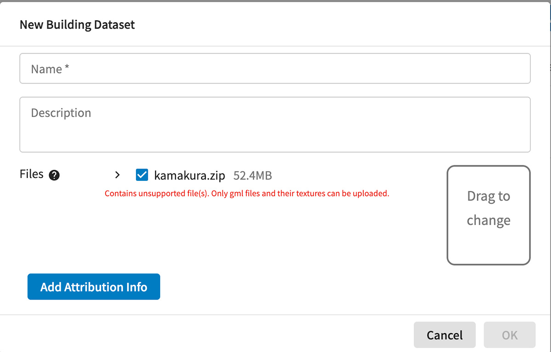Click the 52.4MB file size label
Screen dimensions: 551x352
pyautogui.click(x=253, y=175)
